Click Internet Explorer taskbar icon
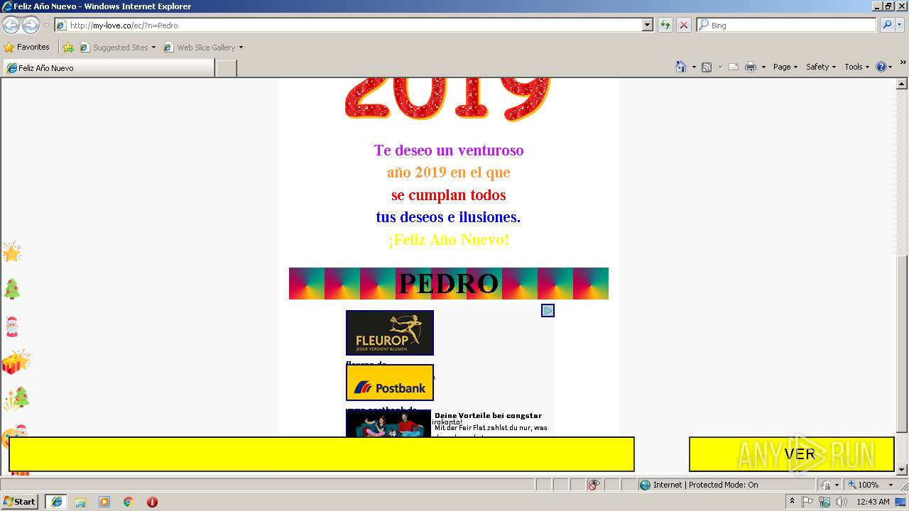 [x=56, y=501]
